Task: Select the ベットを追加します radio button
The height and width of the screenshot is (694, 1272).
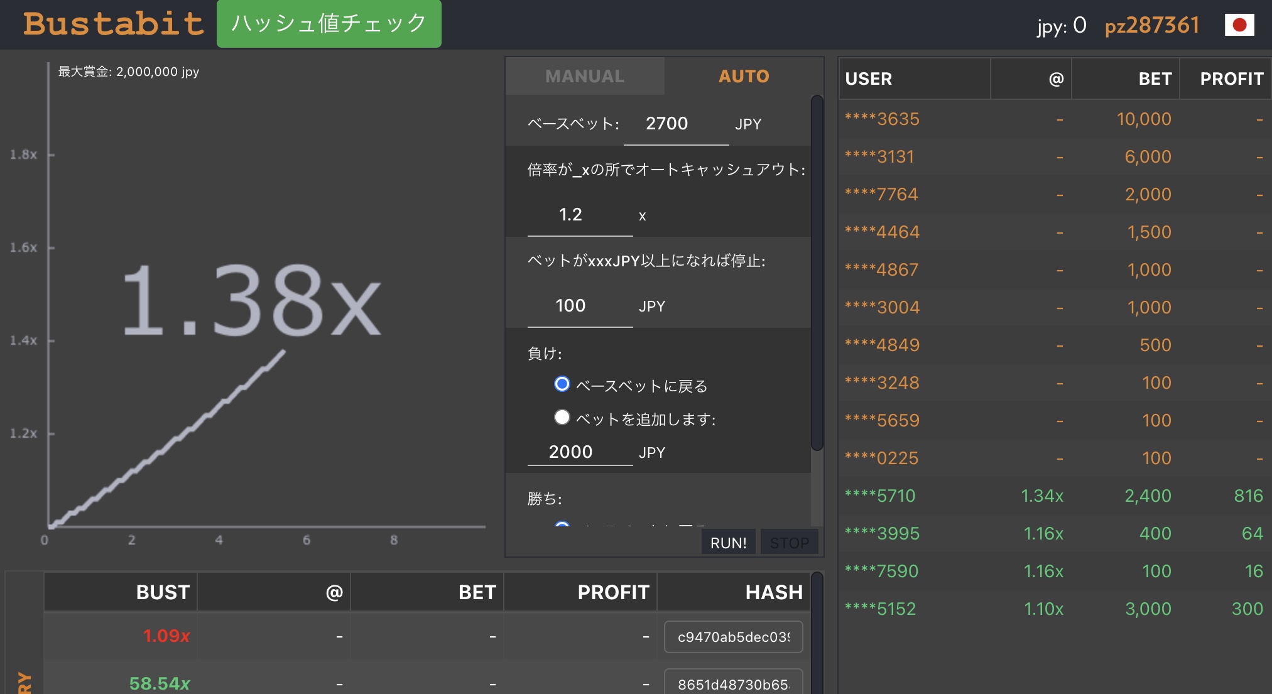Action: (562, 417)
